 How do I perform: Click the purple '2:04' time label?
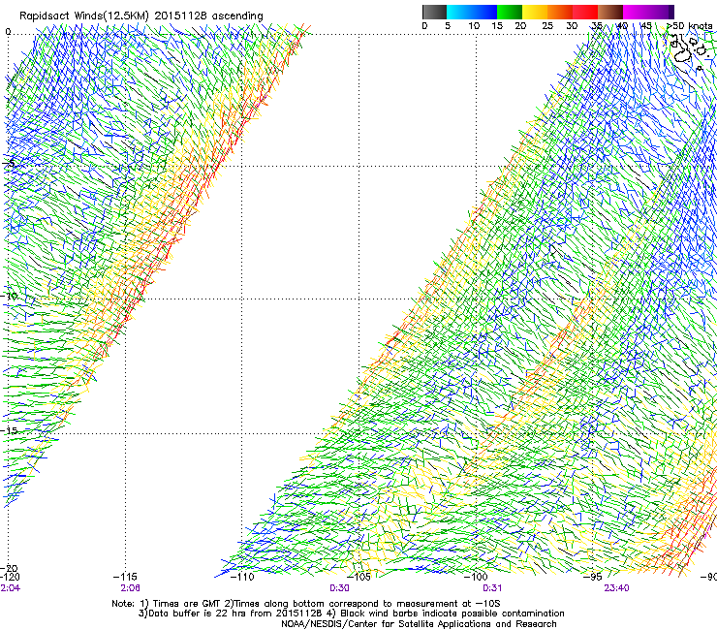[x=11, y=588]
